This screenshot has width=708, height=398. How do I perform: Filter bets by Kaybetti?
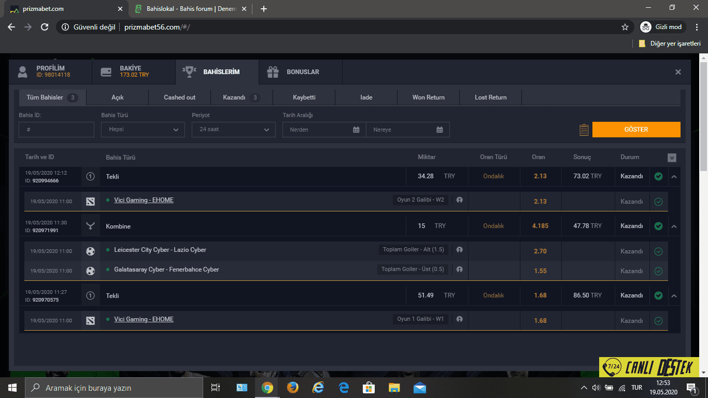click(304, 97)
